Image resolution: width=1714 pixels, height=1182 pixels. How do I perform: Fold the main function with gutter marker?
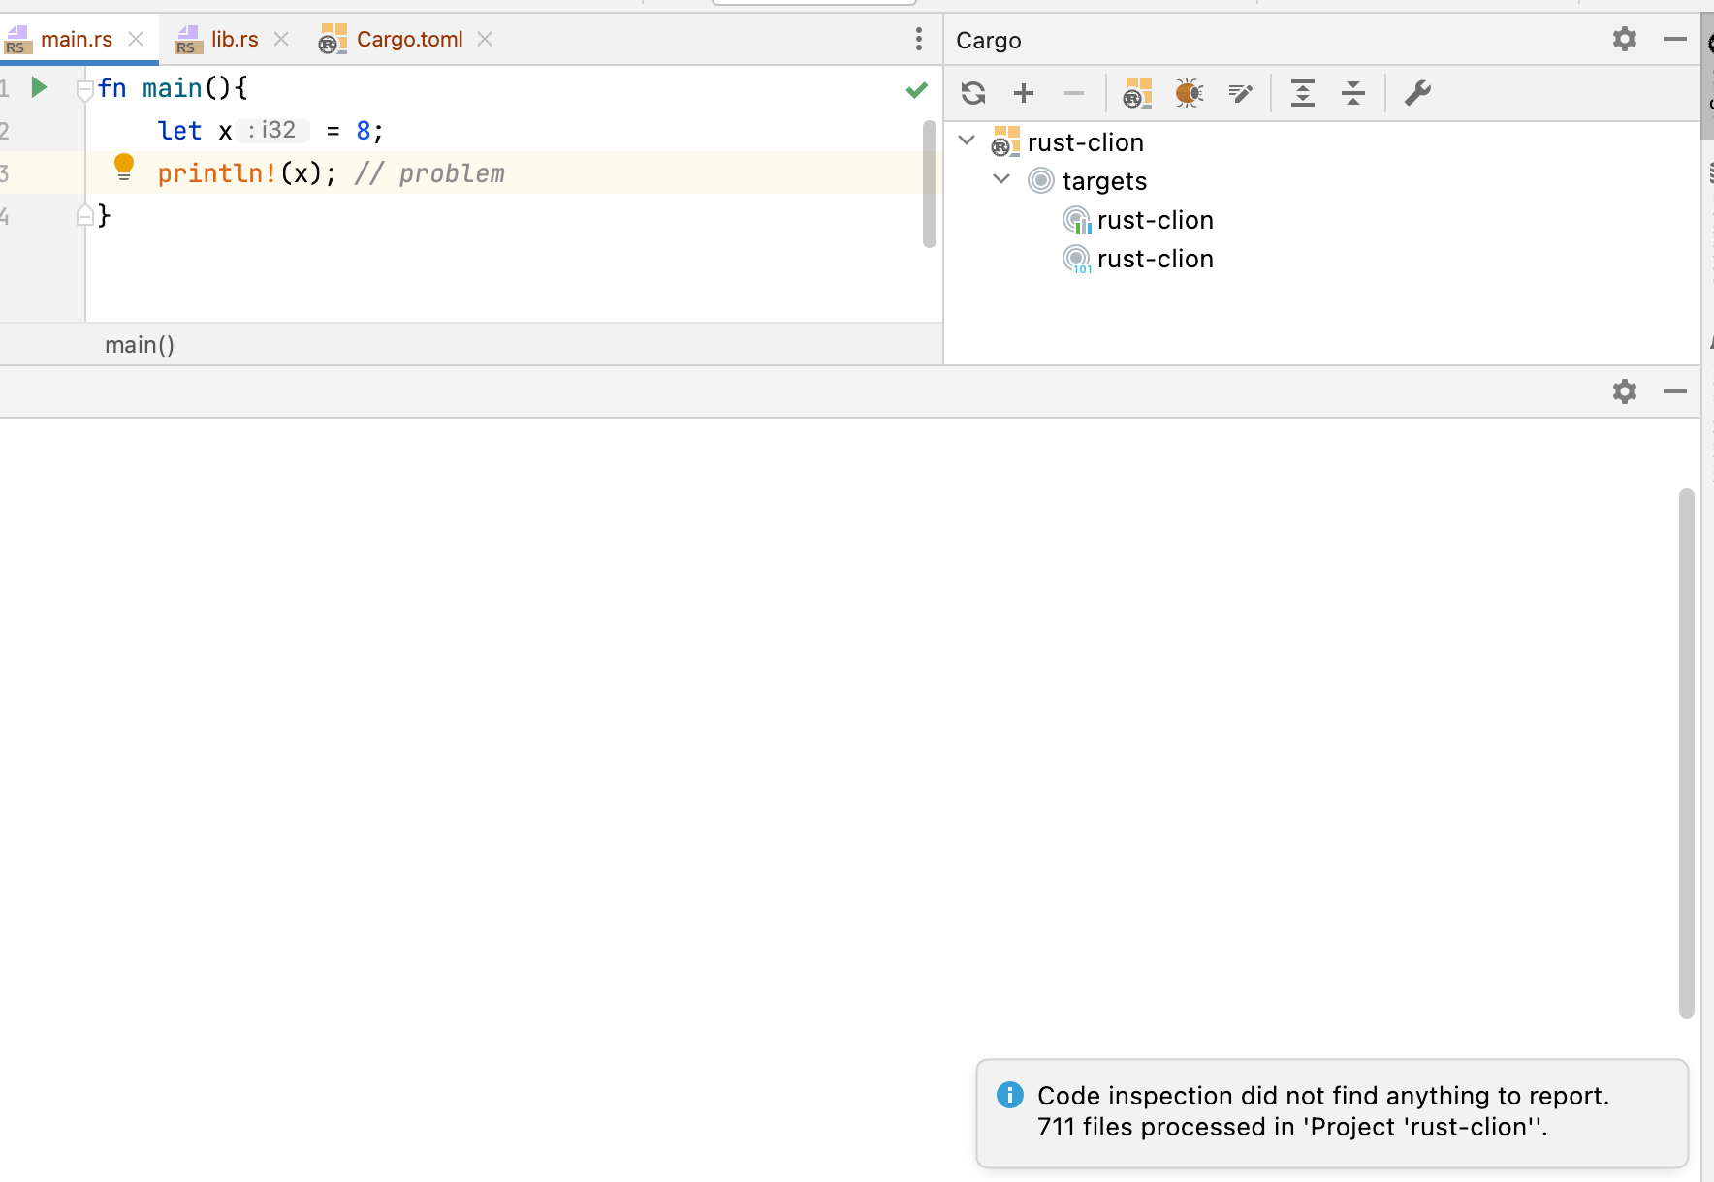tap(84, 87)
